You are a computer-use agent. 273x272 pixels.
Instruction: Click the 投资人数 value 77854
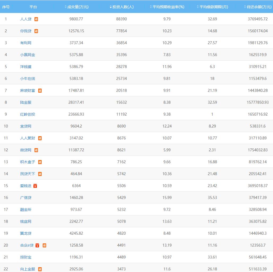[x=122, y=31]
